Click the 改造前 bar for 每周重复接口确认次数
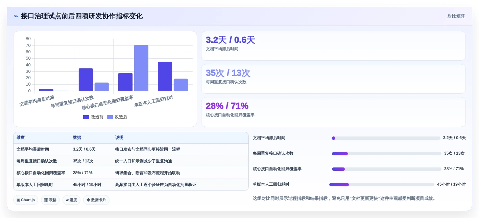The image size is (479, 218). (86, 80)
